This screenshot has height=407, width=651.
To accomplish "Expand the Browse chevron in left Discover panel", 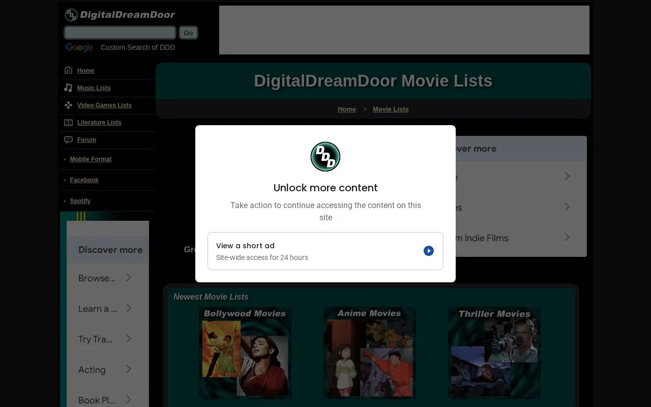I will [x=129, y=277].
